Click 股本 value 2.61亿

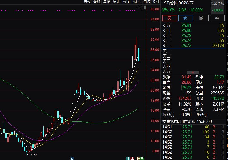(218, 104)
